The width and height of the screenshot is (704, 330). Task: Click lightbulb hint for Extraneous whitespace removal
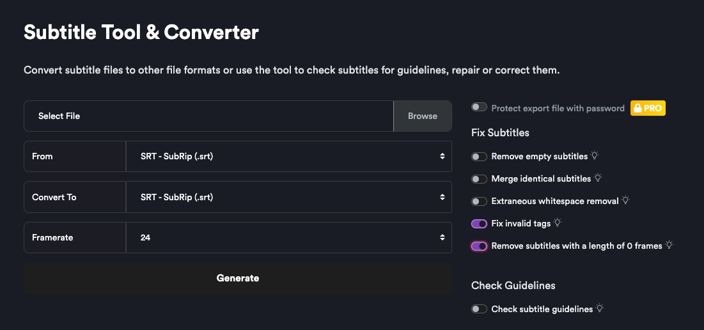(626, 200)
